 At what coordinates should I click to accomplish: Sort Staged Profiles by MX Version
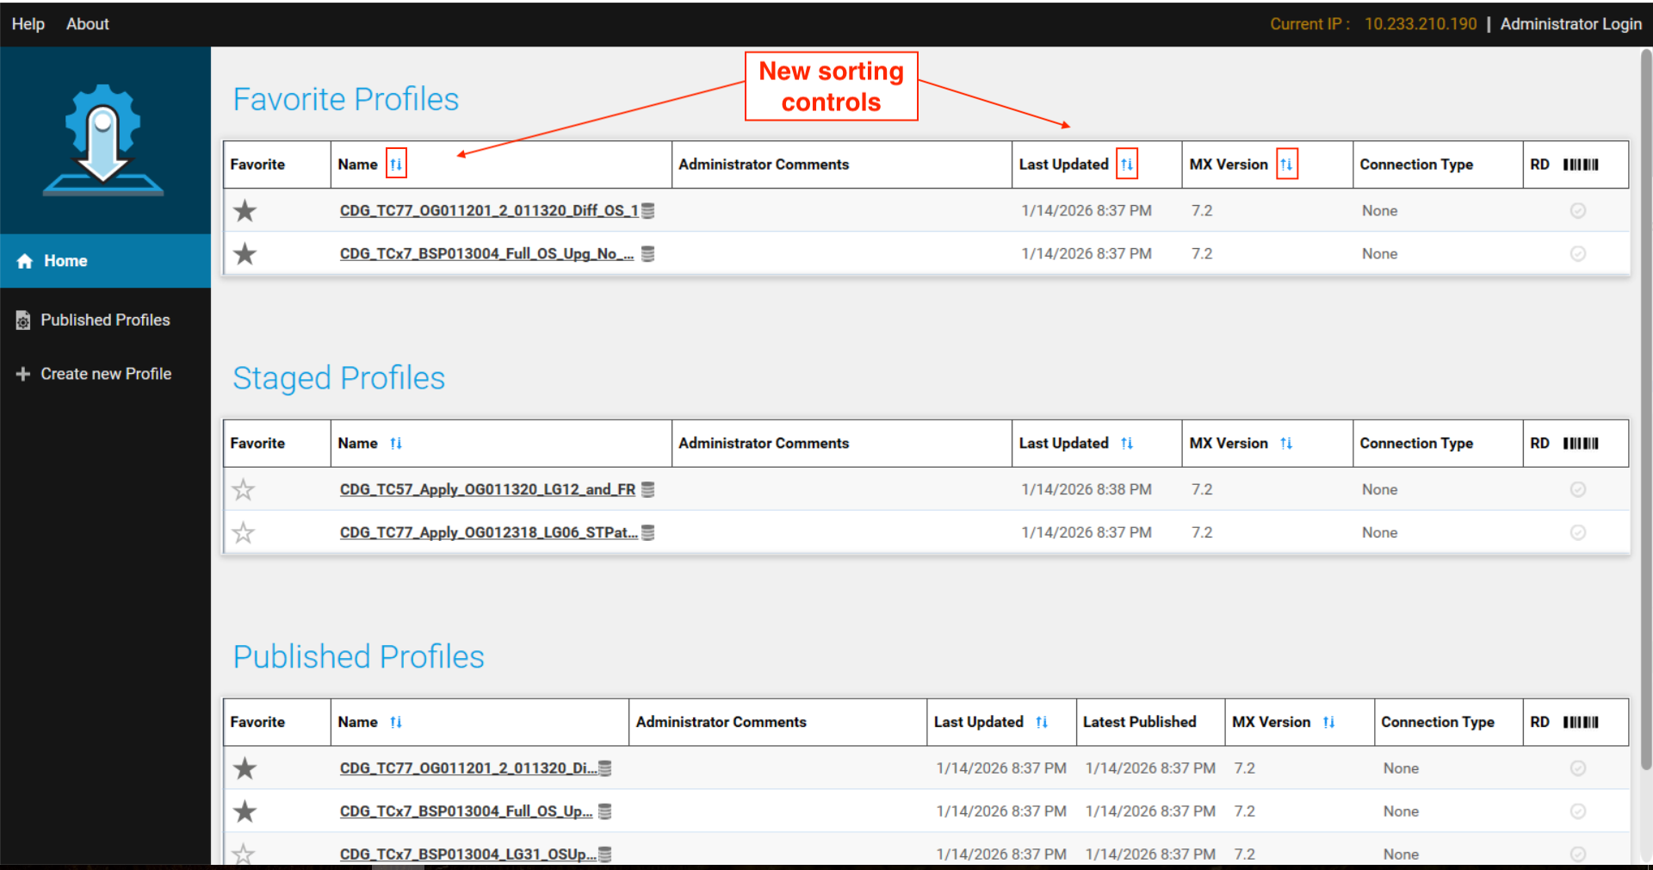[1286, 444]
